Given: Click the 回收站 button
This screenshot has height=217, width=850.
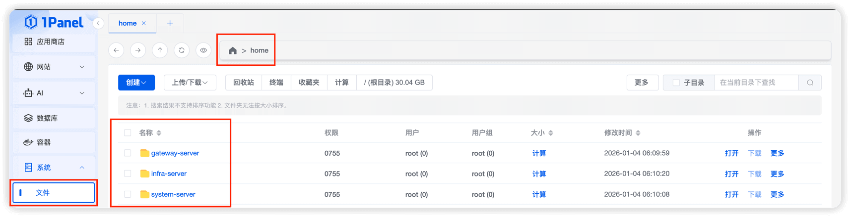Looking at the screenshot, I should tap(244, 83).
